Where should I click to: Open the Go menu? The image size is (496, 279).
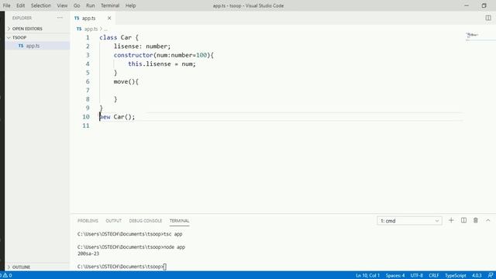77,5
